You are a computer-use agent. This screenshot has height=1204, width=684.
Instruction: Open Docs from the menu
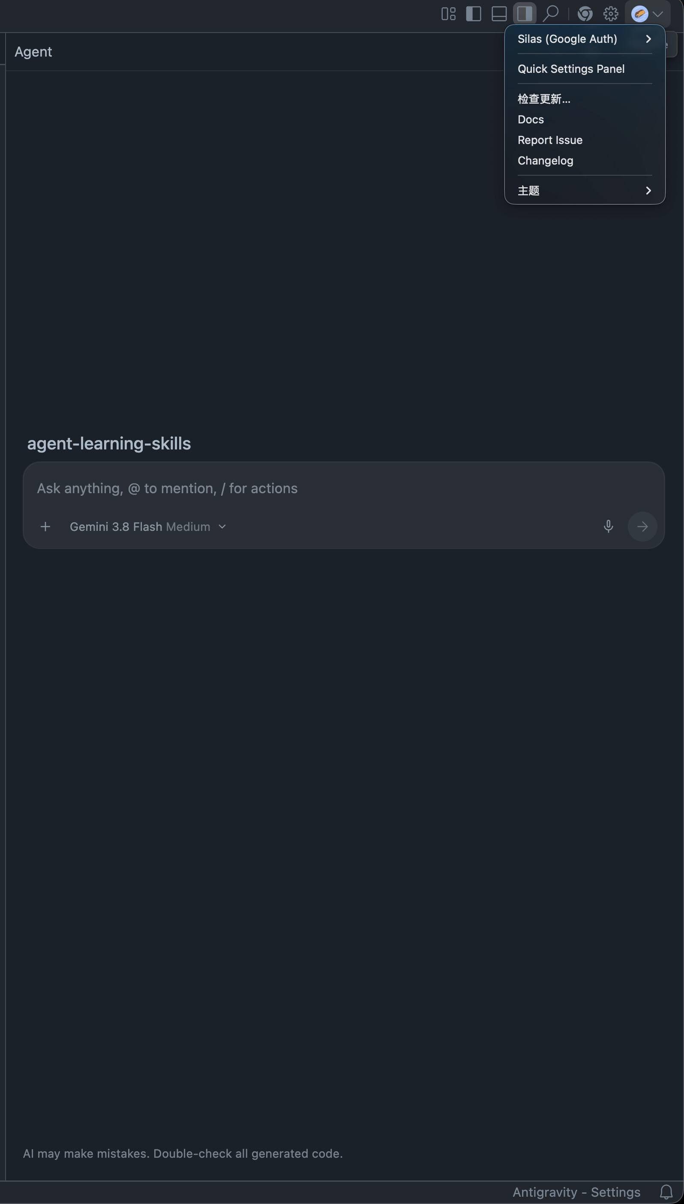pyautogui.click(x=585, y=119)
